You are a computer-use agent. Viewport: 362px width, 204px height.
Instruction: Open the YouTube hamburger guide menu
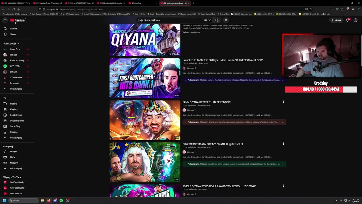5,20
